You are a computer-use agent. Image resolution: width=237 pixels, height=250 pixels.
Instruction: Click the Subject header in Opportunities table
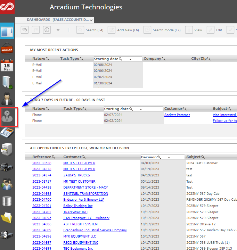[193, 157]
